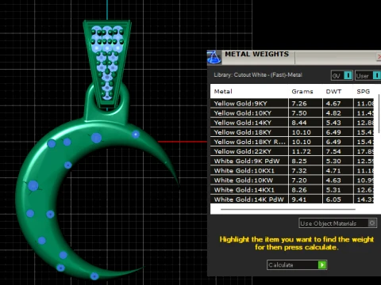
Task: Click the 7.54 DWT value
Action: click(x=333, y=151)
